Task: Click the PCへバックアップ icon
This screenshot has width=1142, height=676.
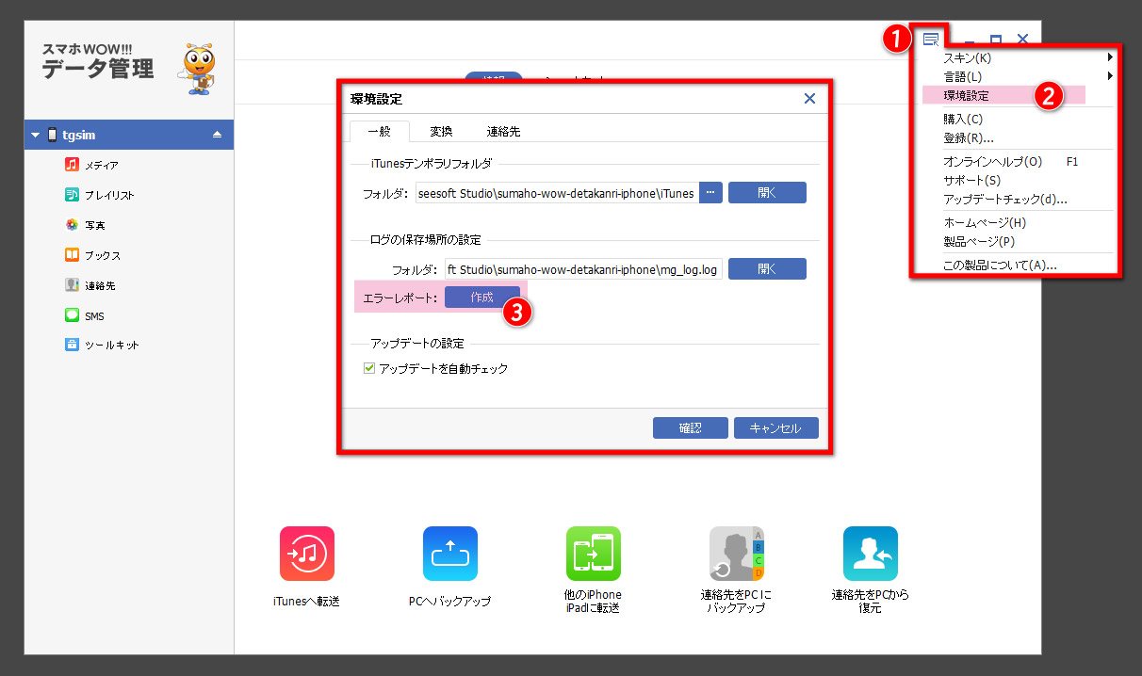Action: 449,554
